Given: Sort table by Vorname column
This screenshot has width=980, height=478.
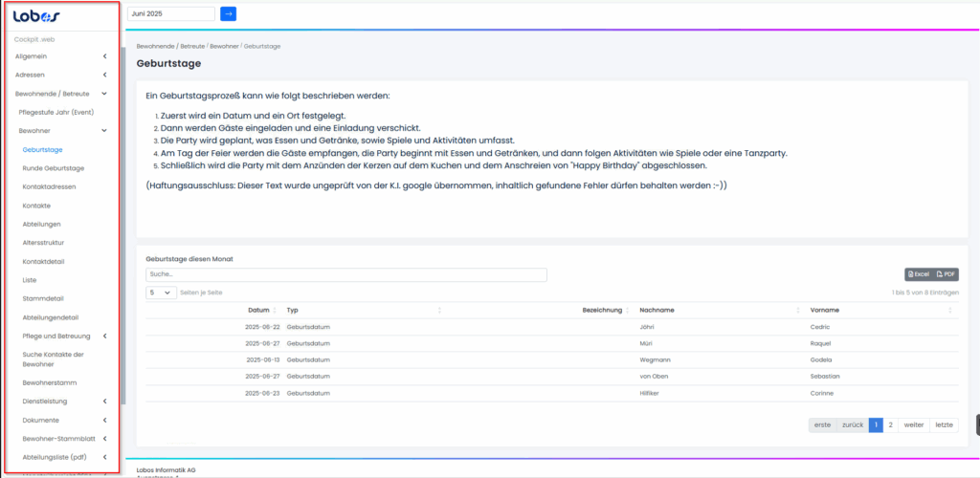Looking at the screenshot, I should [823, 310].
